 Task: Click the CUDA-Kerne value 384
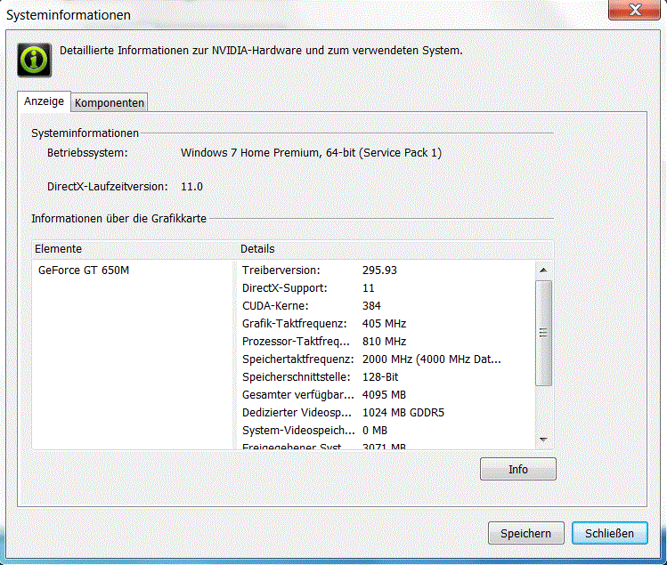(371, 306)
